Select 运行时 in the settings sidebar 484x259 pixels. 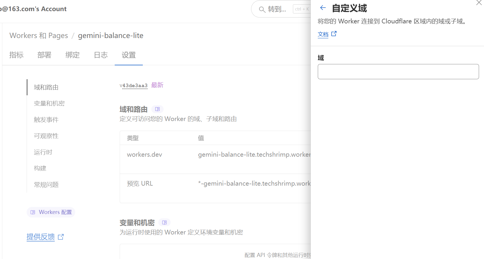click(x=43, y=152)
